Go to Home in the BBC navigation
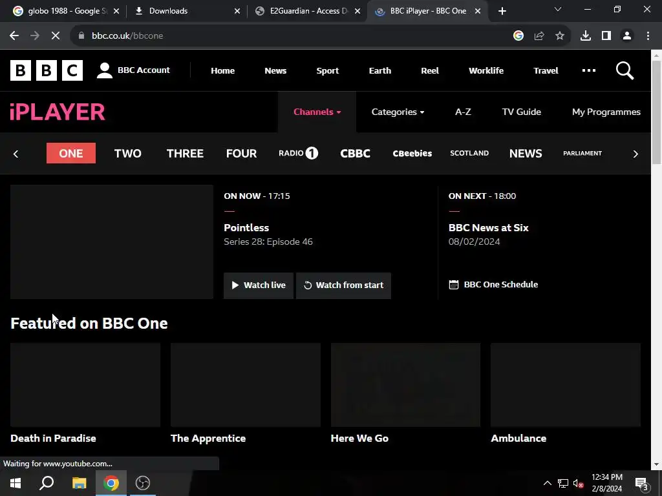This screenshot has height=496, width=662. [x=222, y=70]
